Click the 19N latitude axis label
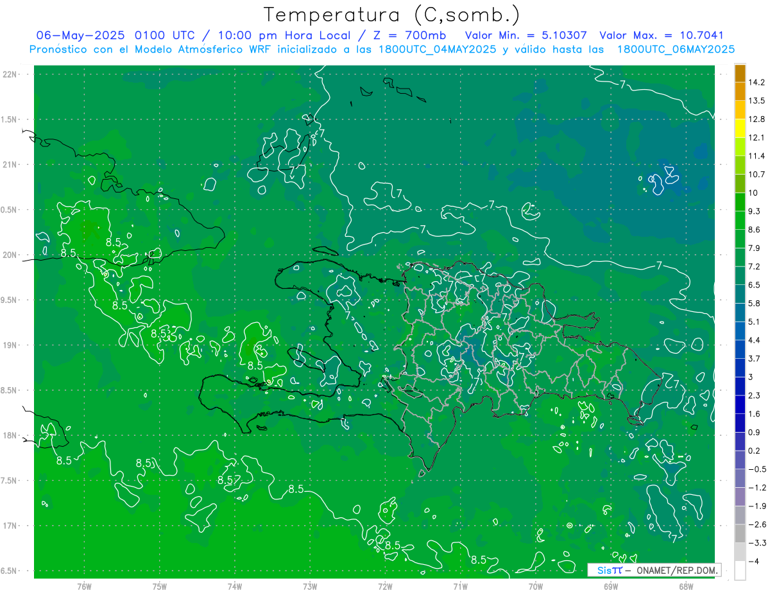This screenshot has width=770, height=595. pos(10,345)
